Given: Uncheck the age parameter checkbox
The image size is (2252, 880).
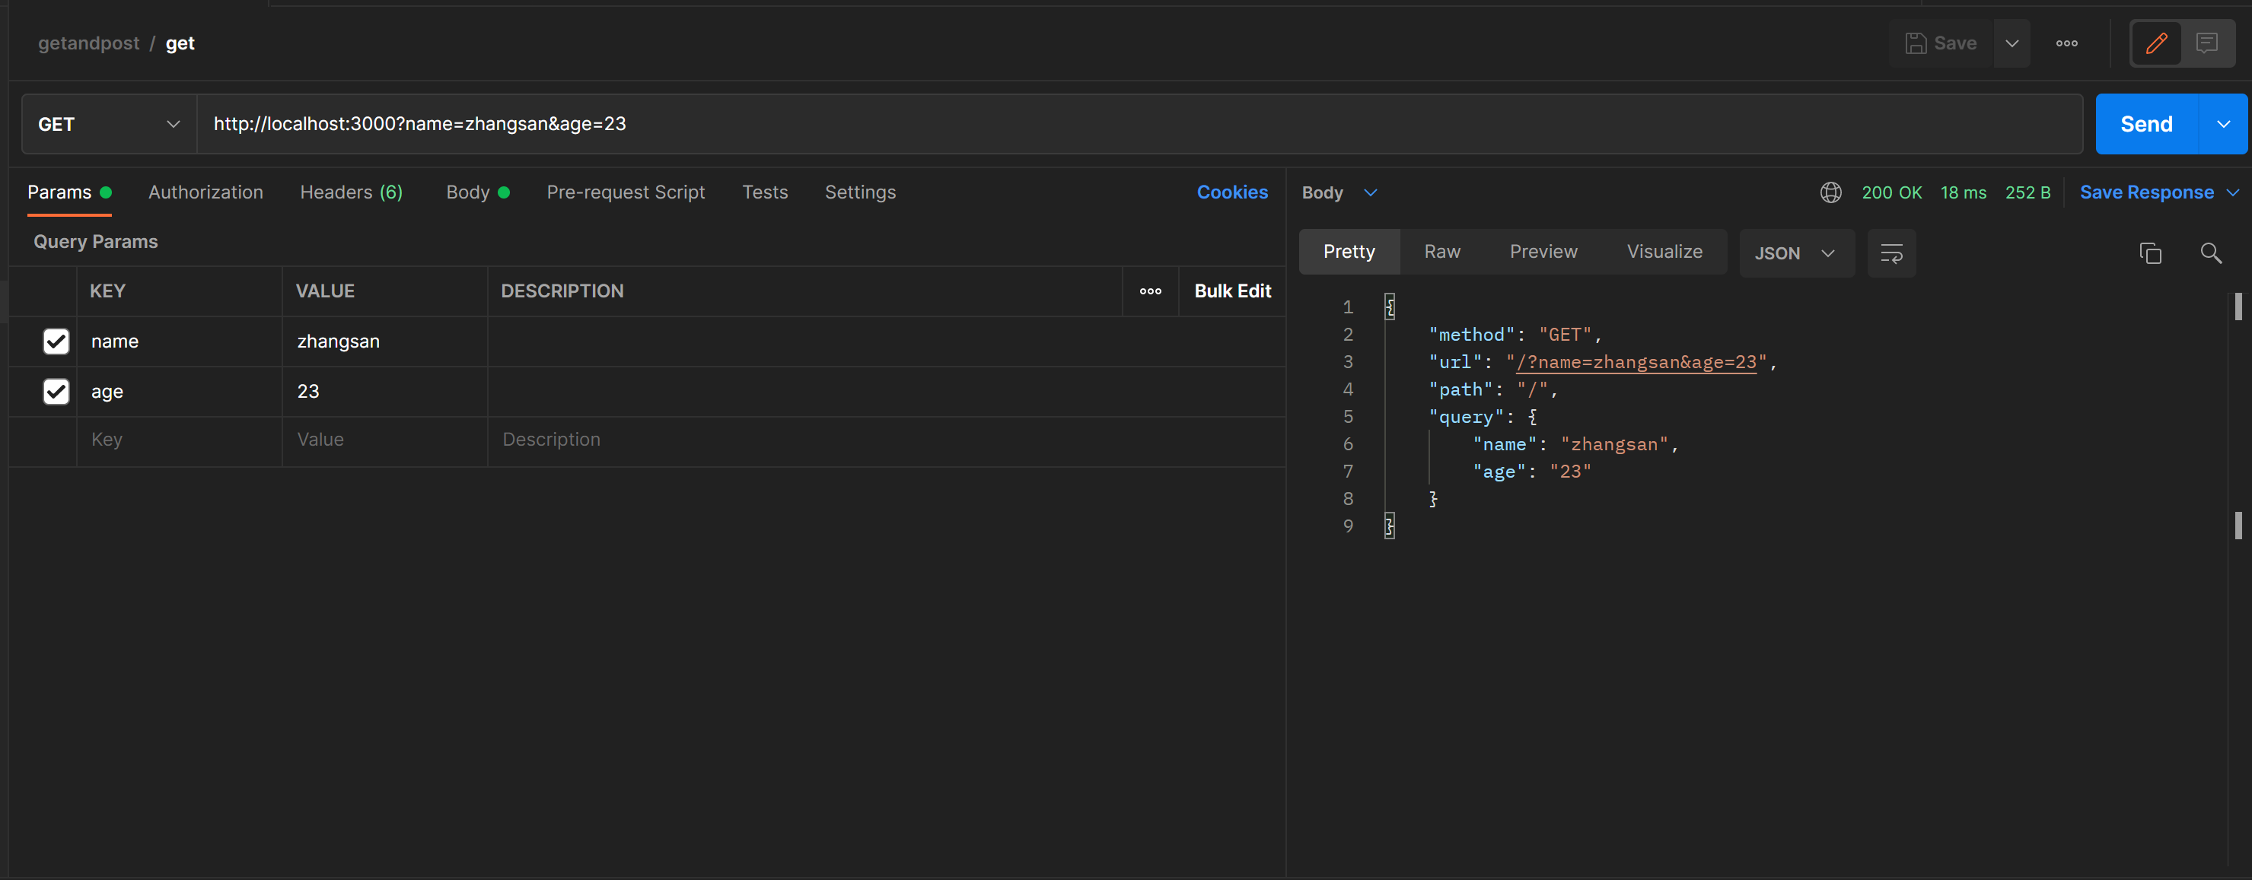Looking at the screenshot, I should (56, 391).
